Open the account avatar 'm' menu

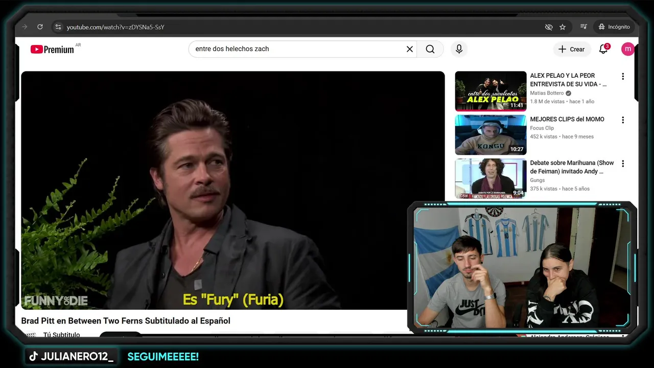click(627, 49)
